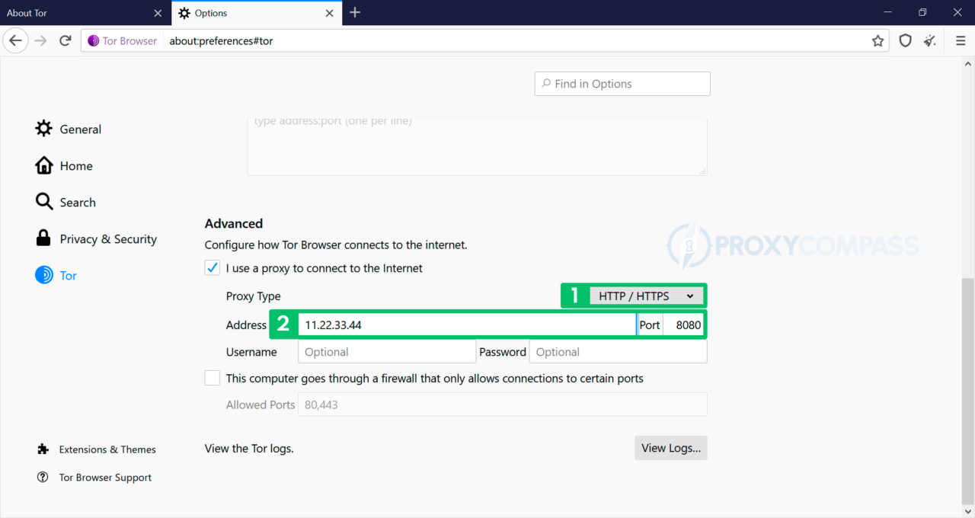Enable the firewall ports restriction checkbox
Viewport: 975px width, 518px height.
point(212,378)
